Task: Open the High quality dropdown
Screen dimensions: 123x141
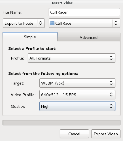Action: 77,106
